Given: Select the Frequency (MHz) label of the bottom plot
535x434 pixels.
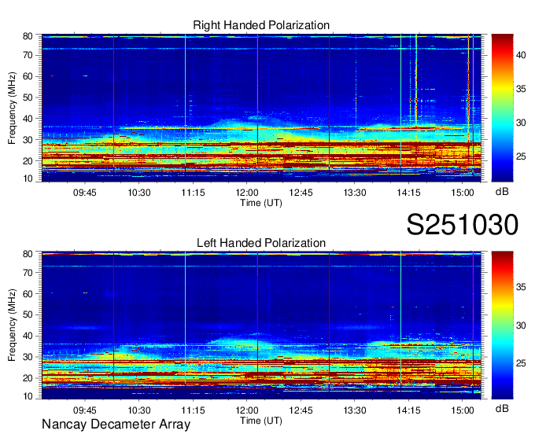Looking at the screenshot, I should click(x=13, y=325).
